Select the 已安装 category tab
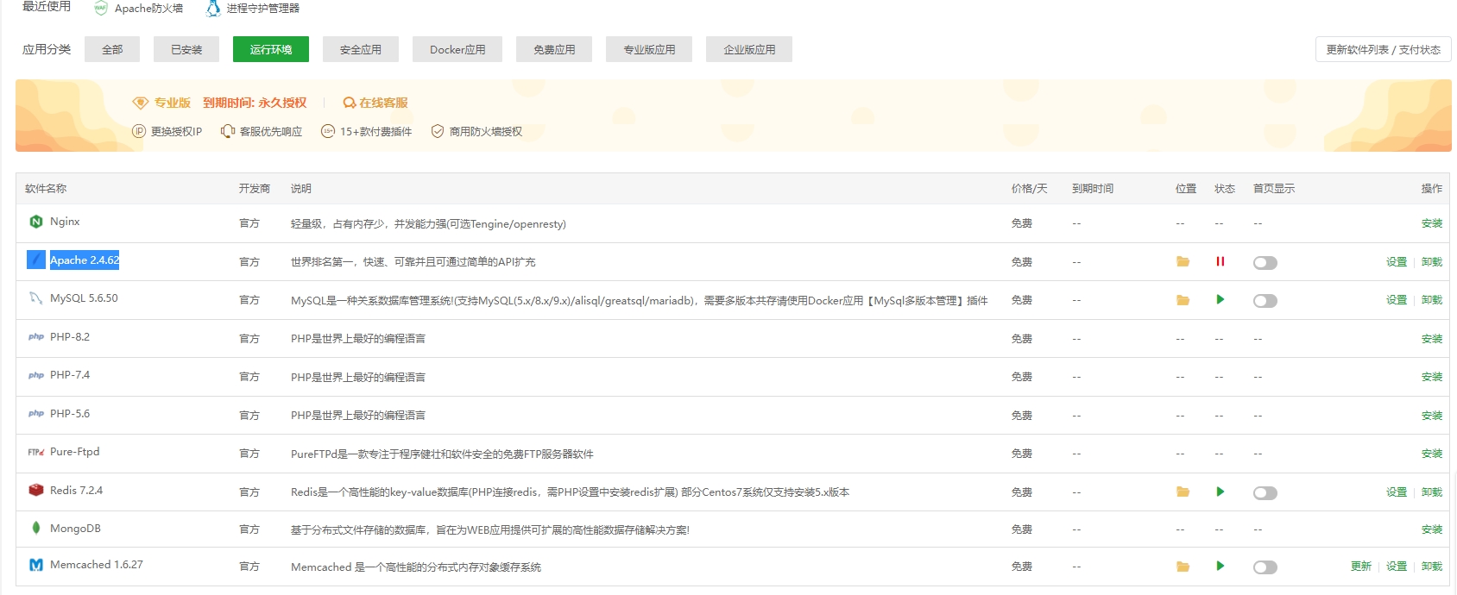The height and width of the screenshot is (595, 1457). [x=186, y=49]
